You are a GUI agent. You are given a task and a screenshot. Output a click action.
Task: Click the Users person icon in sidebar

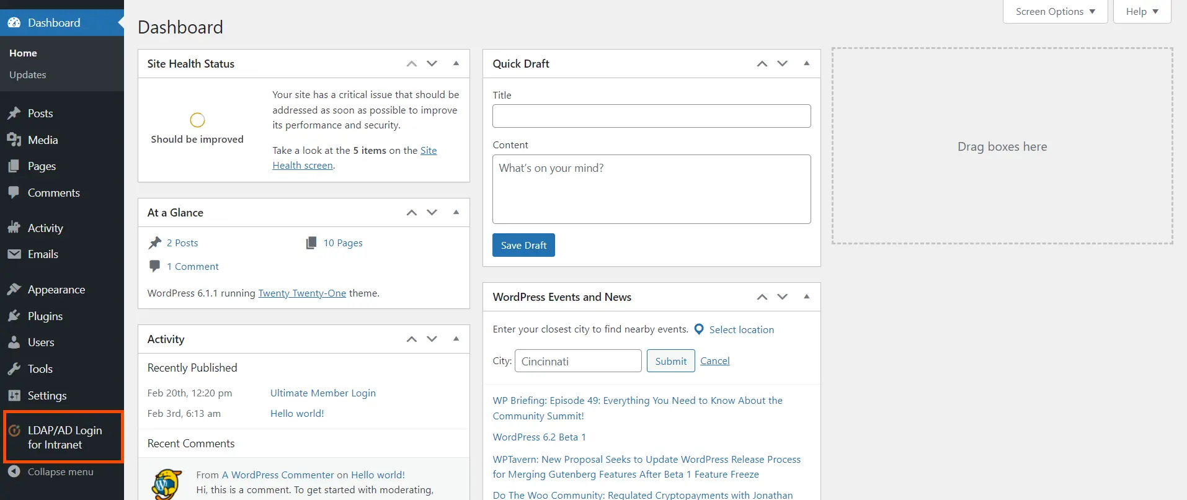point(14,342)
